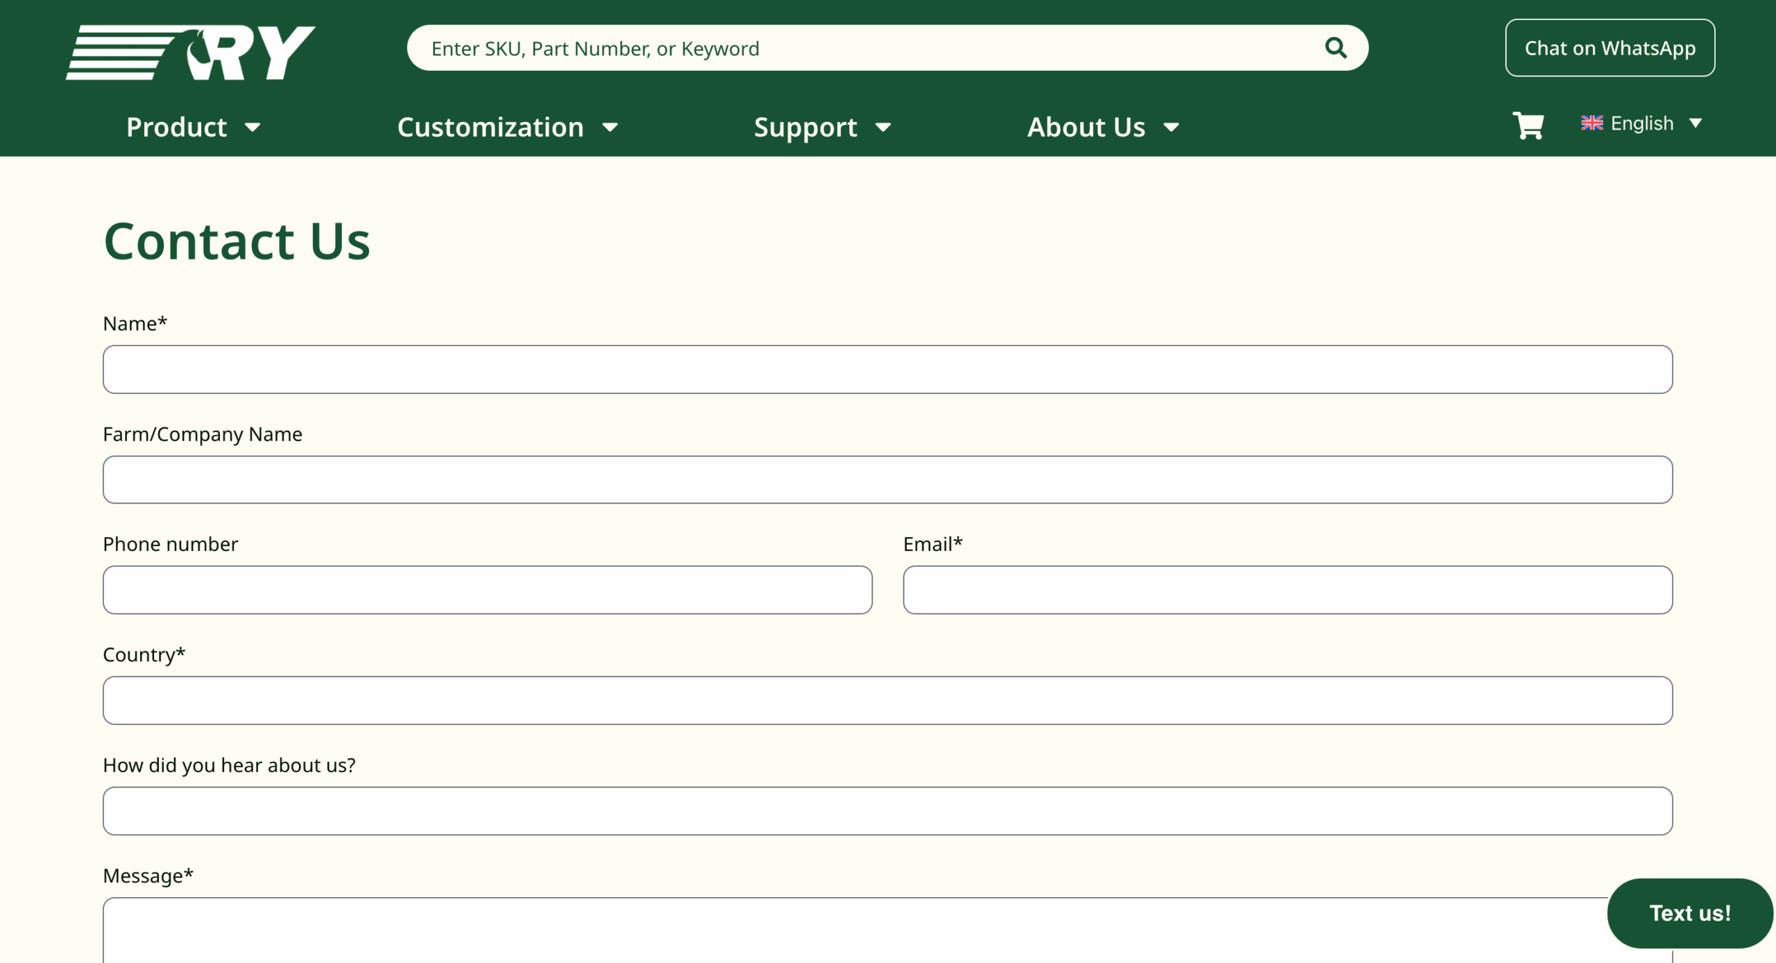
Task: Click the Phone number input
Action: (x=487, y=590)
